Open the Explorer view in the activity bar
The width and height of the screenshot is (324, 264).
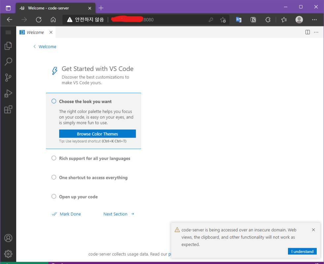tap(8, 46)
